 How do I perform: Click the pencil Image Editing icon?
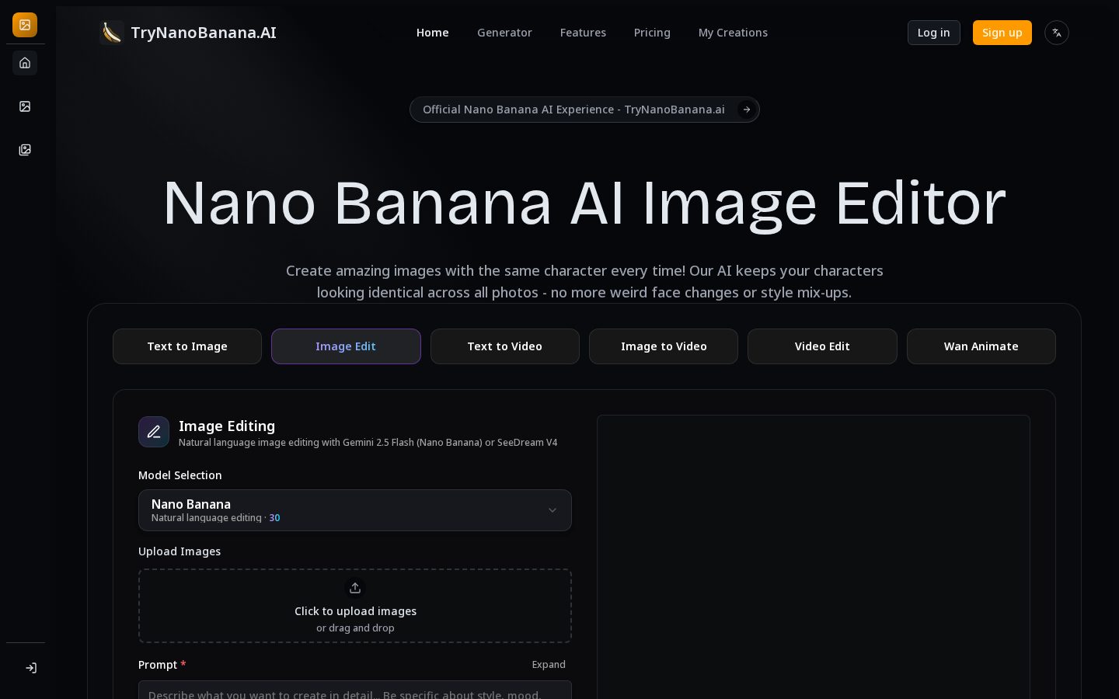pyautogui.click(x=154, y=432)
